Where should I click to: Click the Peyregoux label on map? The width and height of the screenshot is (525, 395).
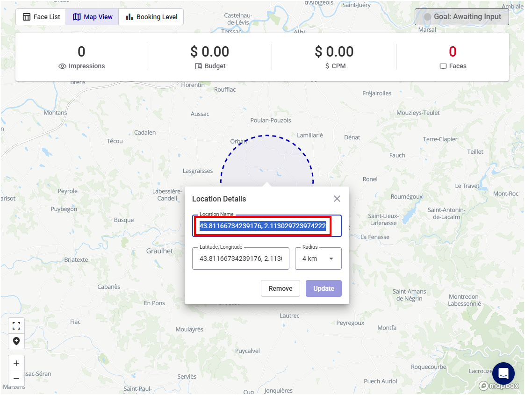point(350,323)
